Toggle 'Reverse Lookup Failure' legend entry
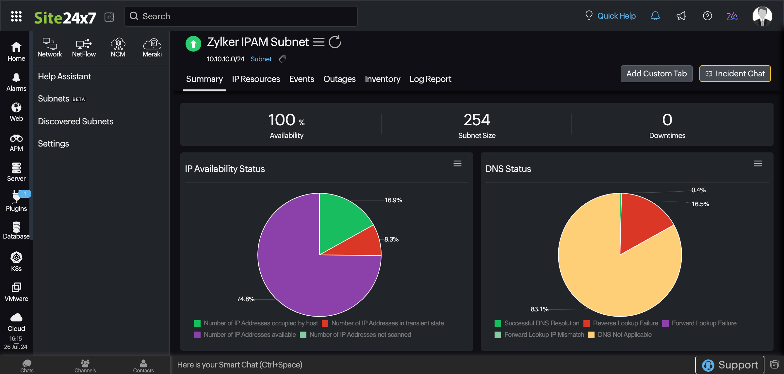This screenshot has width=784, height=374. 621,323
